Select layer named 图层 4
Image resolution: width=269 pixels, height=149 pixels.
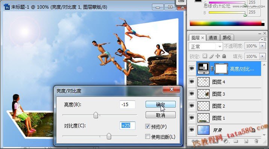click(219, 82)
